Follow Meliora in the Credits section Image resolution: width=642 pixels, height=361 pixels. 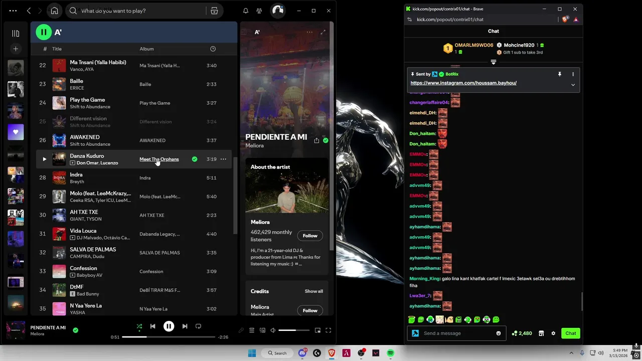point(310,310)
